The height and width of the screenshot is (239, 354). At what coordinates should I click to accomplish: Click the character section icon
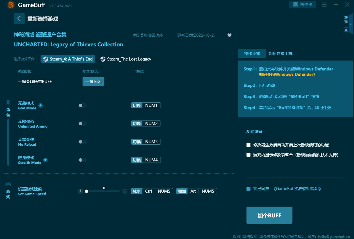point(8,102)
